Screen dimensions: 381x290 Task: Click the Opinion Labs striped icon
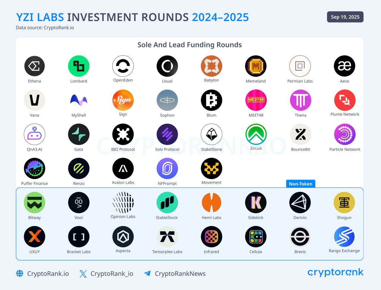[123, 202]
